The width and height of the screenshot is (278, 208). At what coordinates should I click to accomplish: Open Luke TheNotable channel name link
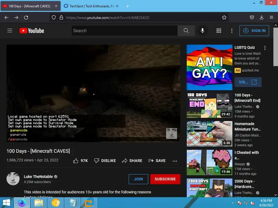coord(38,177)
